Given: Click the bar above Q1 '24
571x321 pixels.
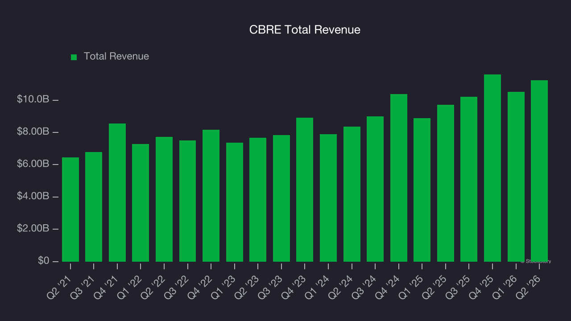Looking at the screenshot, I should tap(328, 198).
